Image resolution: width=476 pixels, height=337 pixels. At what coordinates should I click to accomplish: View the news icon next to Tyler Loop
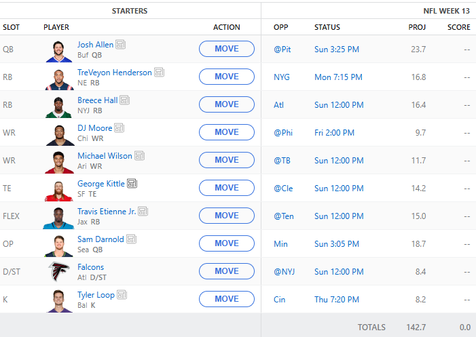pyautogui.click(x=122, y=295)
